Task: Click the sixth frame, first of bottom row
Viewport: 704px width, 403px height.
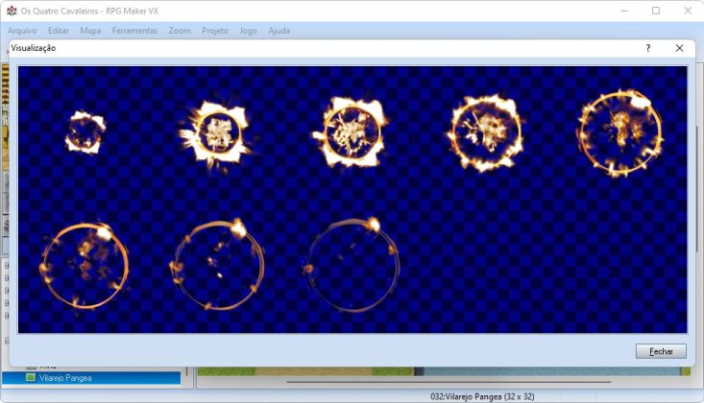Action: click(x=85, y=266)
